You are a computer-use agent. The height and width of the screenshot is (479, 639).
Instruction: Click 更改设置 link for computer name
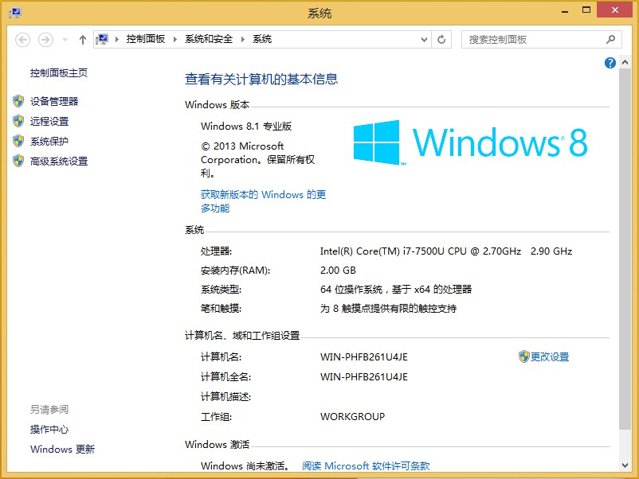(550, 357)
